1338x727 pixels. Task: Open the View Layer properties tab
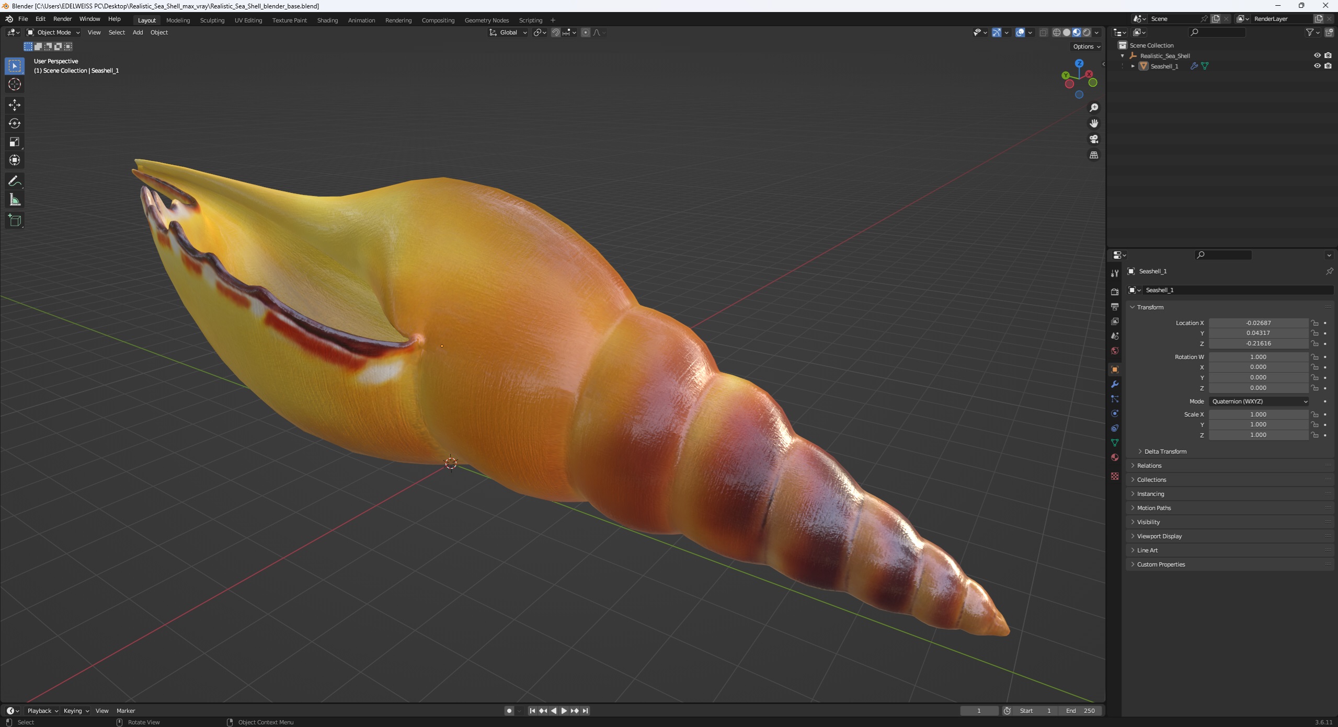tap(1115, 321)
